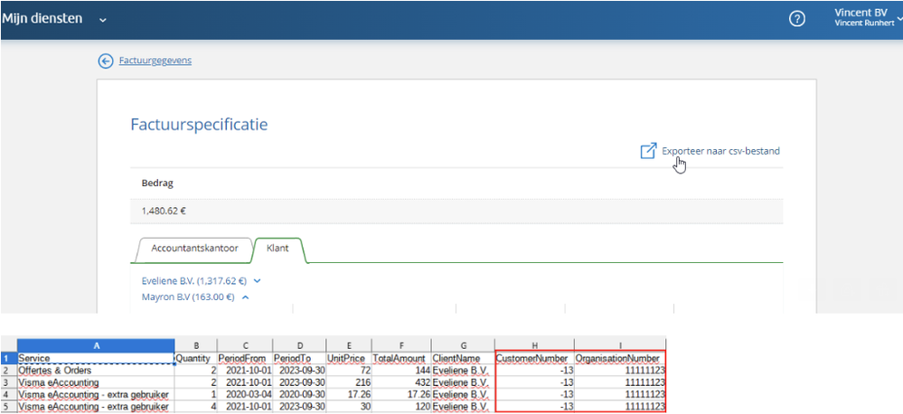903x414 pixels.
Task: Click the export icon next to Exporteer naar csv-bestand
Action: click(x=648, y=152)
